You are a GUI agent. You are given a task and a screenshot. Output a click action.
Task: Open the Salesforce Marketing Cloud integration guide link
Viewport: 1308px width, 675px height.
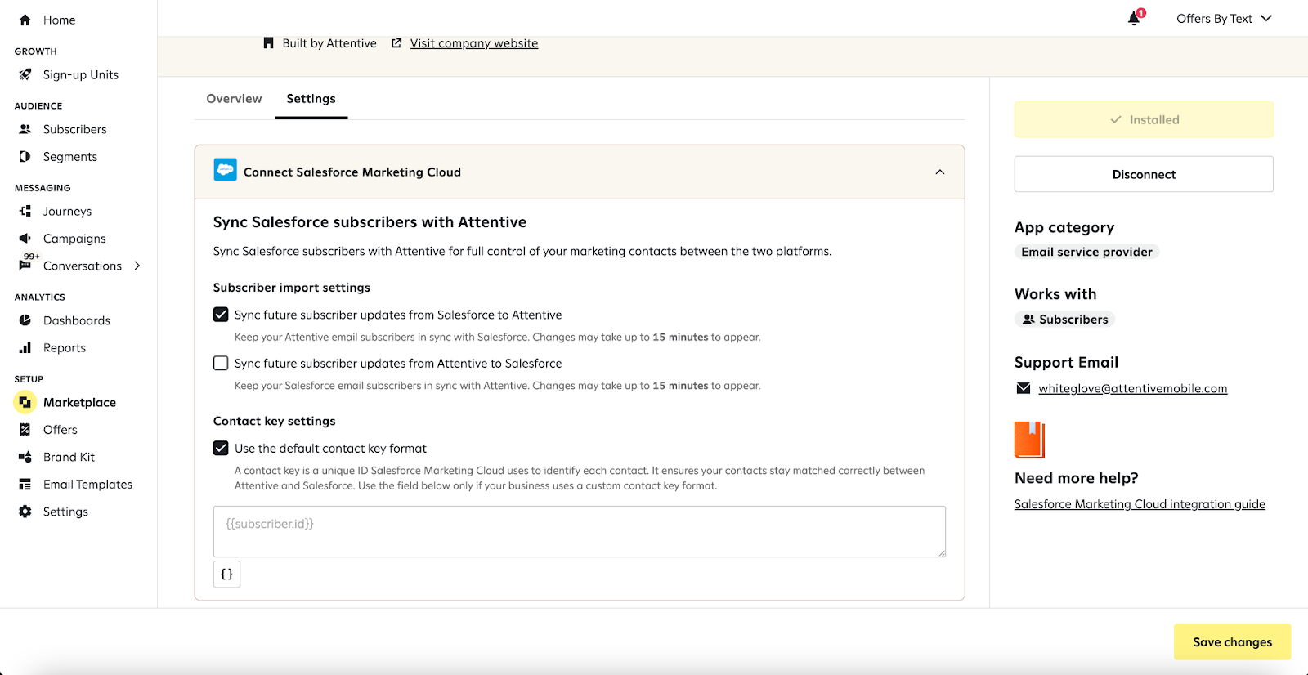pyautogui.click(x=1139, y=504)
